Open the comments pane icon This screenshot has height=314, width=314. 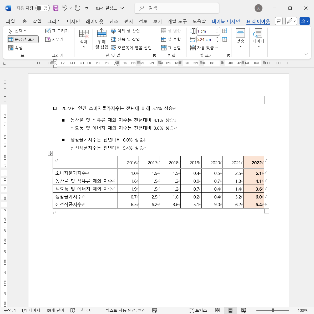click(279, 21)
